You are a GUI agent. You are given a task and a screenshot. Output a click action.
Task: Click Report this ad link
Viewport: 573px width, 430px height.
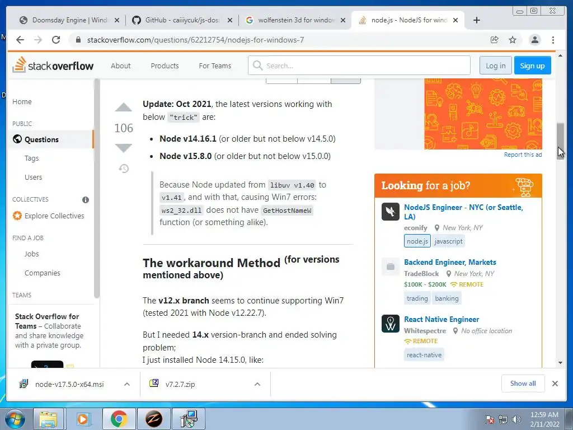[x=523, y=155]
